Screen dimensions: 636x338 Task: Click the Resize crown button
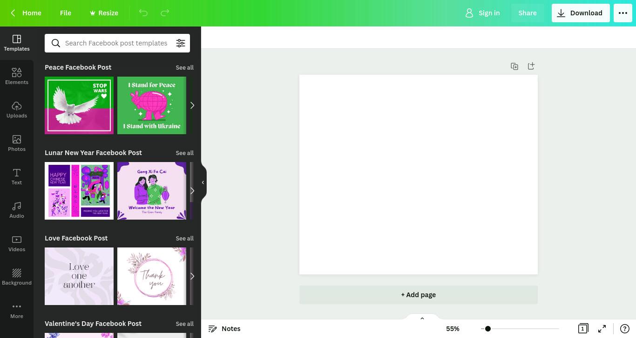104,13
